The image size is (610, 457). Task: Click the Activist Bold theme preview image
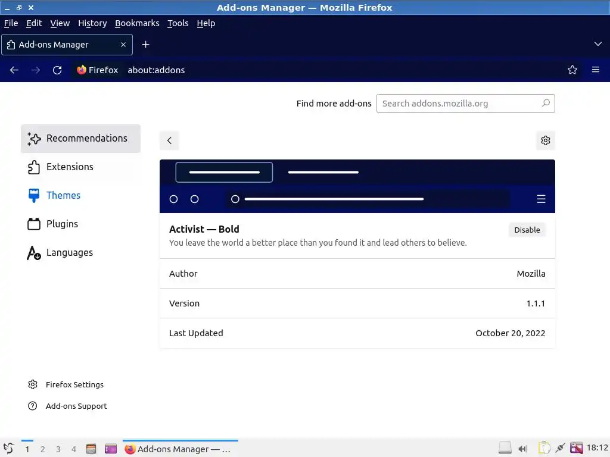(357, 186)
